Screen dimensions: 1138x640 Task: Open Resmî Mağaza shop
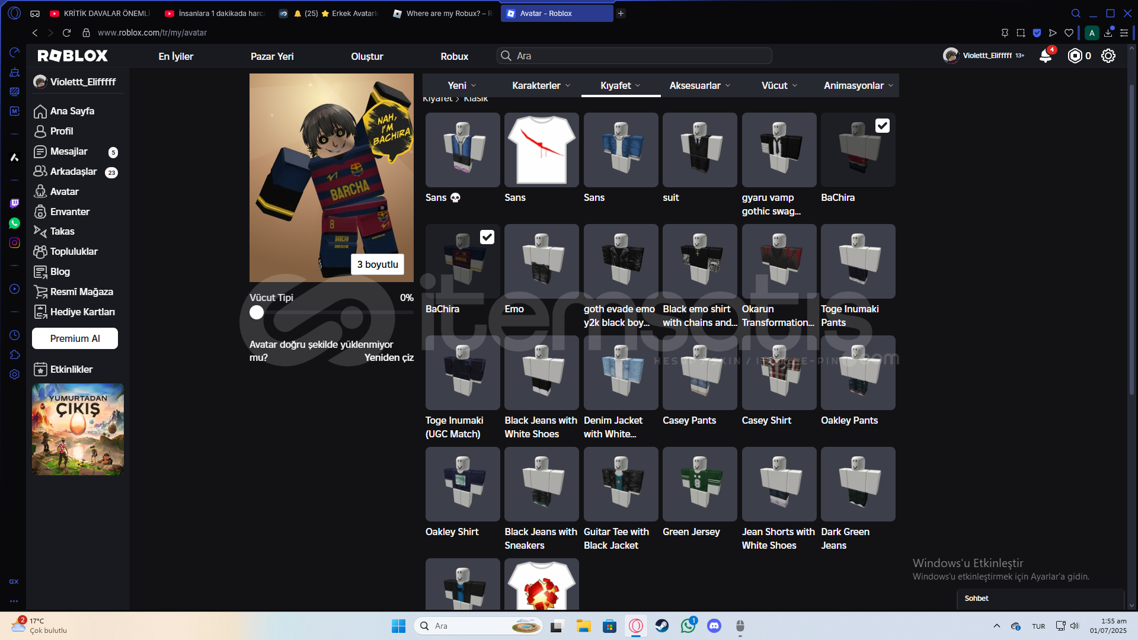click(82, 292)
